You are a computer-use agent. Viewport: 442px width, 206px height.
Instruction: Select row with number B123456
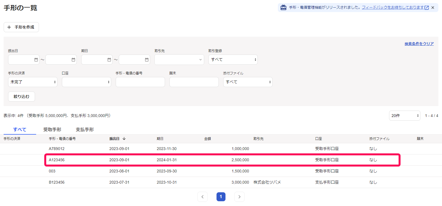pyautogui.click(x=221, y=182)
